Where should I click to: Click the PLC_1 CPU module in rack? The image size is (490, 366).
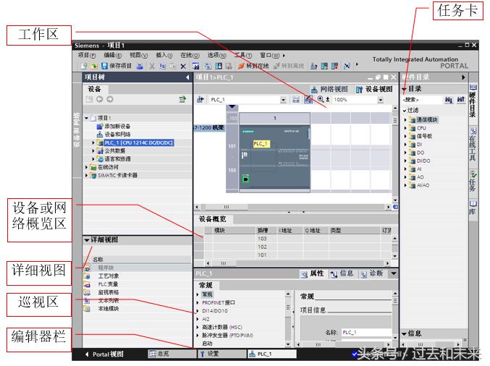click(275, 157)
